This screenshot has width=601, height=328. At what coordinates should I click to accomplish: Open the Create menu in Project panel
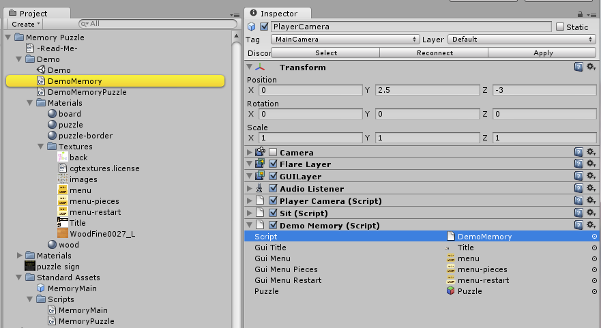click(26, 24)
